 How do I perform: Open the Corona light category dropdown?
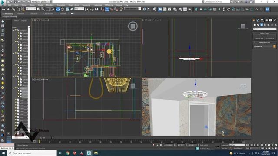(x=265, y=29)
